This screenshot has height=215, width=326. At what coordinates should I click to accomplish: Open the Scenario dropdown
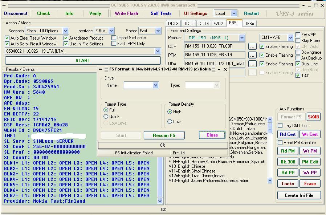click(65, 31)
